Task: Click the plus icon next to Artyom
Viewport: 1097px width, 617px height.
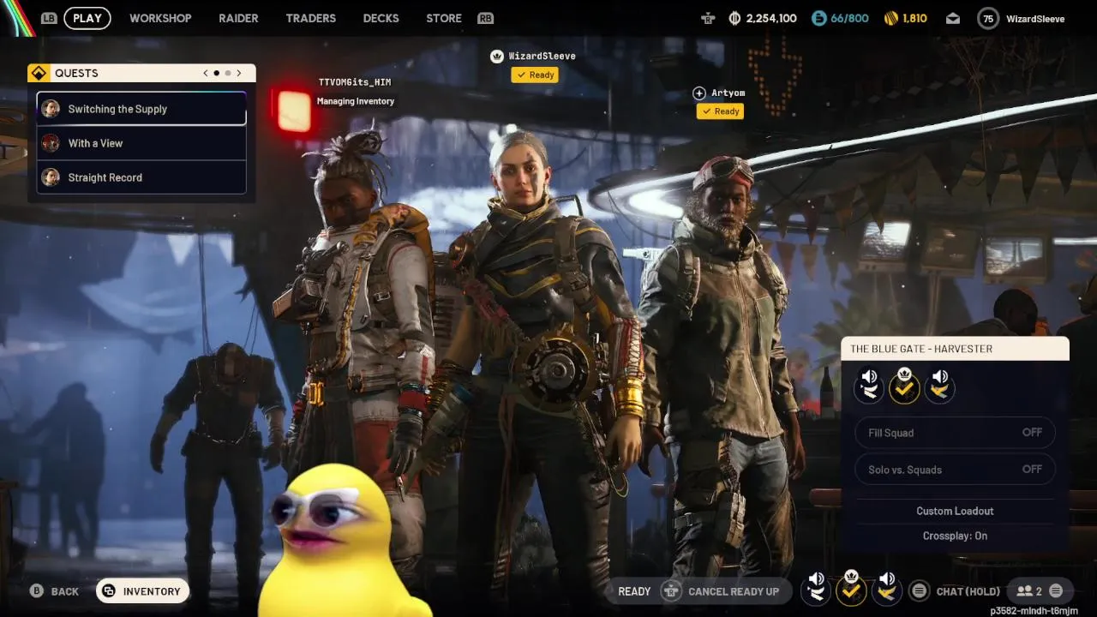Action: [699, 93]
